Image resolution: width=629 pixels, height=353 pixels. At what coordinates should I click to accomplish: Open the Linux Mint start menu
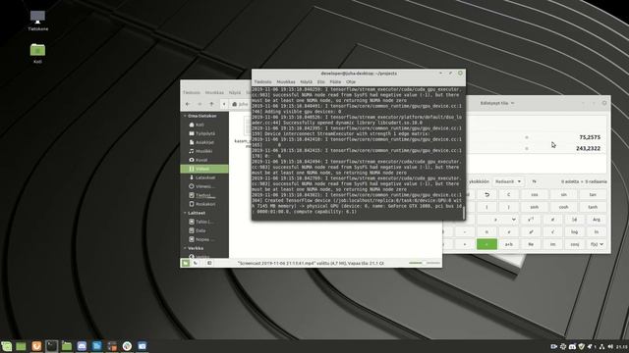pyautogui.click(x=7, y=346)
